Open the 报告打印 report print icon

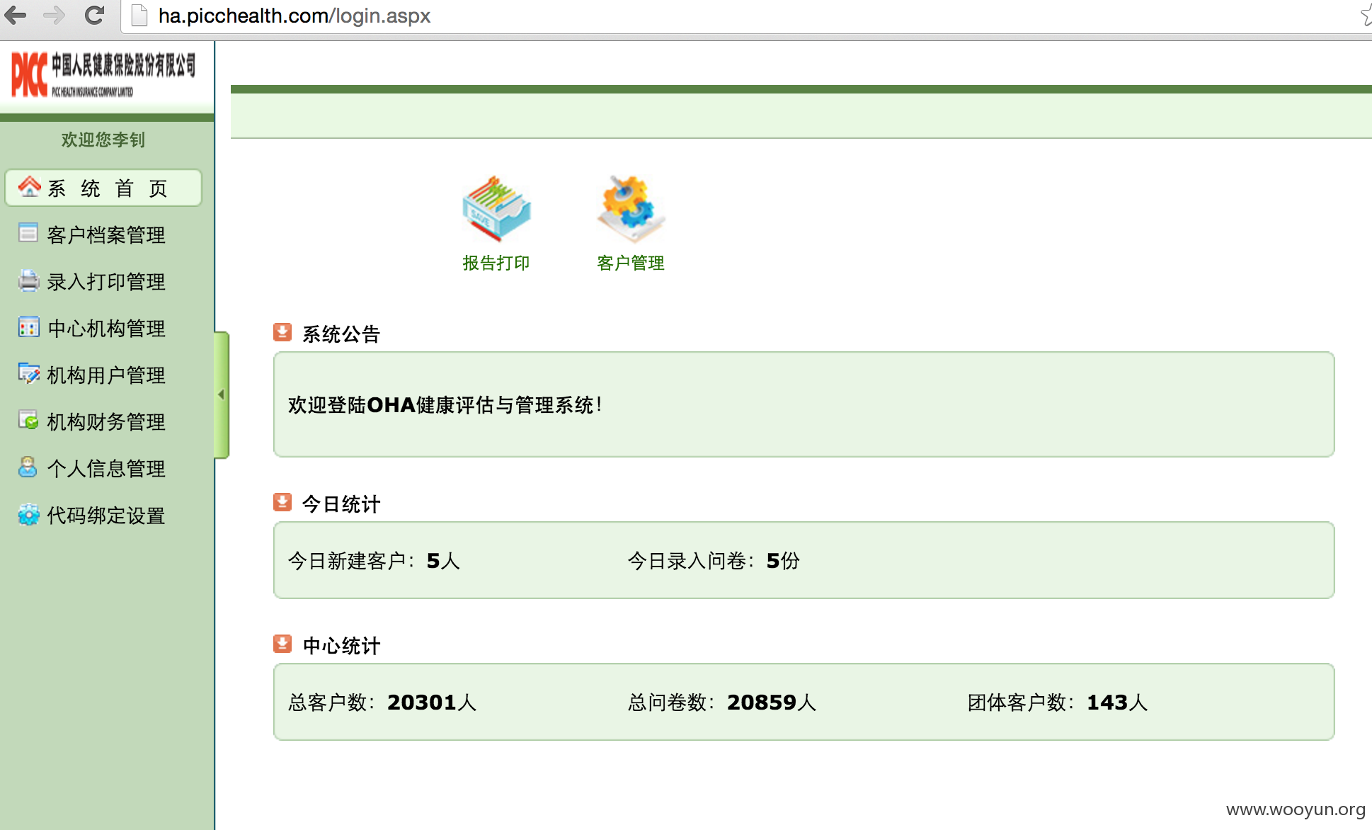coord(496,208)
